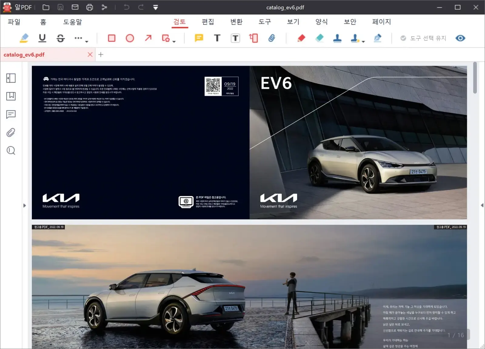Select the stamp tool

337,38
